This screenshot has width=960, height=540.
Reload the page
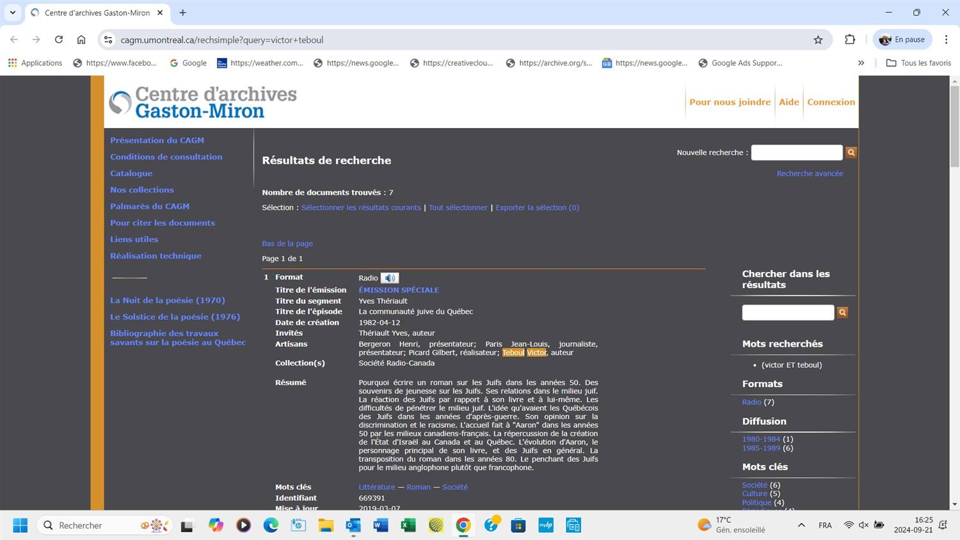tap(59, 40)
